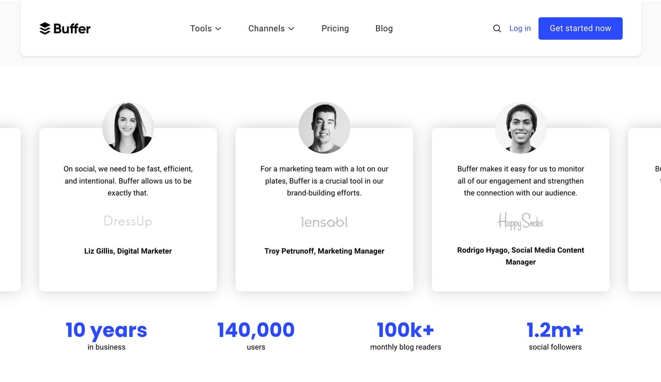Open the search icon in the navbar

pyautogui.click(x=497, y=29)
